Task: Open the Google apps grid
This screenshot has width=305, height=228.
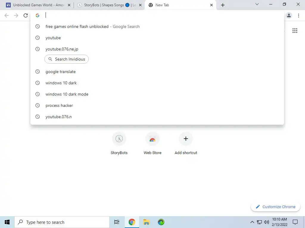Action: 295,31
